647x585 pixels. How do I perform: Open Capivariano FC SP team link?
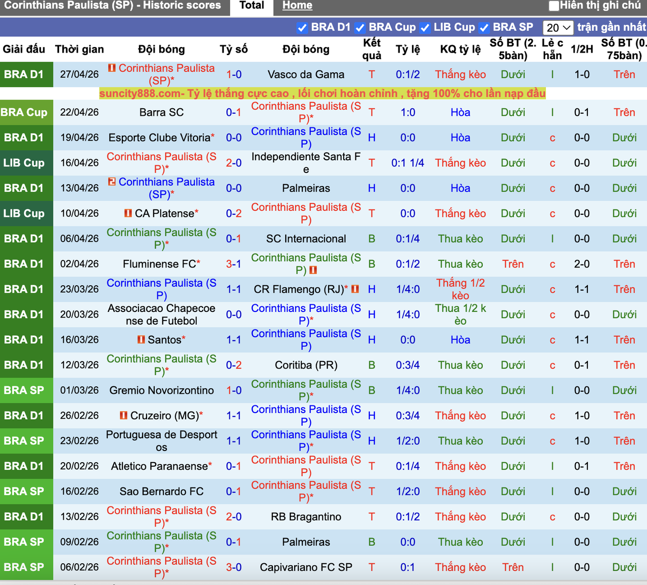pyautogui.click(x=306, y=567)
